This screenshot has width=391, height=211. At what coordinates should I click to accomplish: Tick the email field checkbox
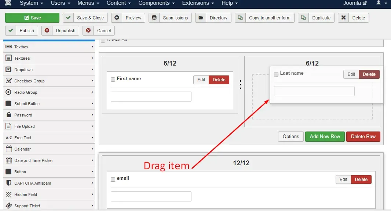tap(113, 179)
